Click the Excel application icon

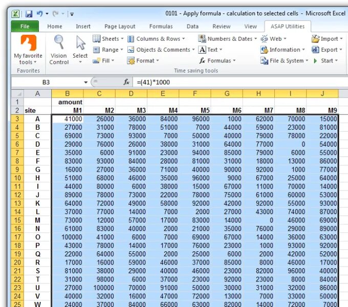pos(15,14)
